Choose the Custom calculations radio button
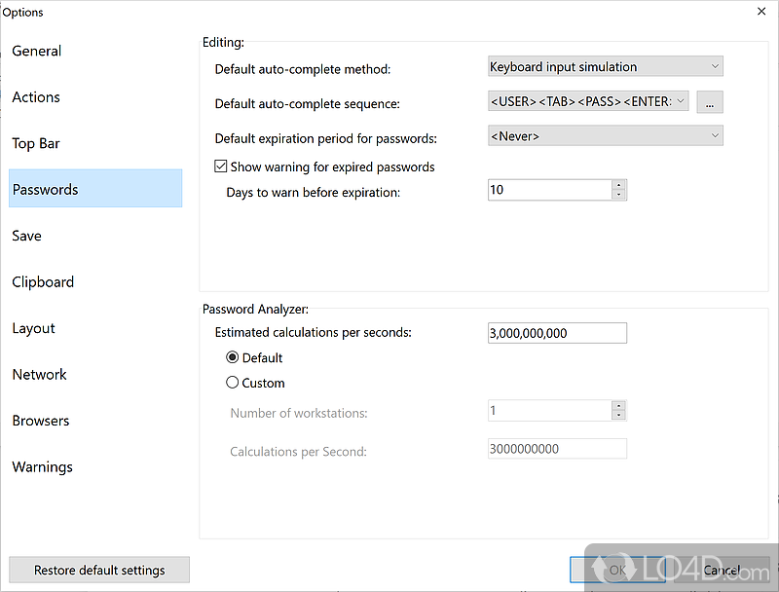 (x=233, y=384)
